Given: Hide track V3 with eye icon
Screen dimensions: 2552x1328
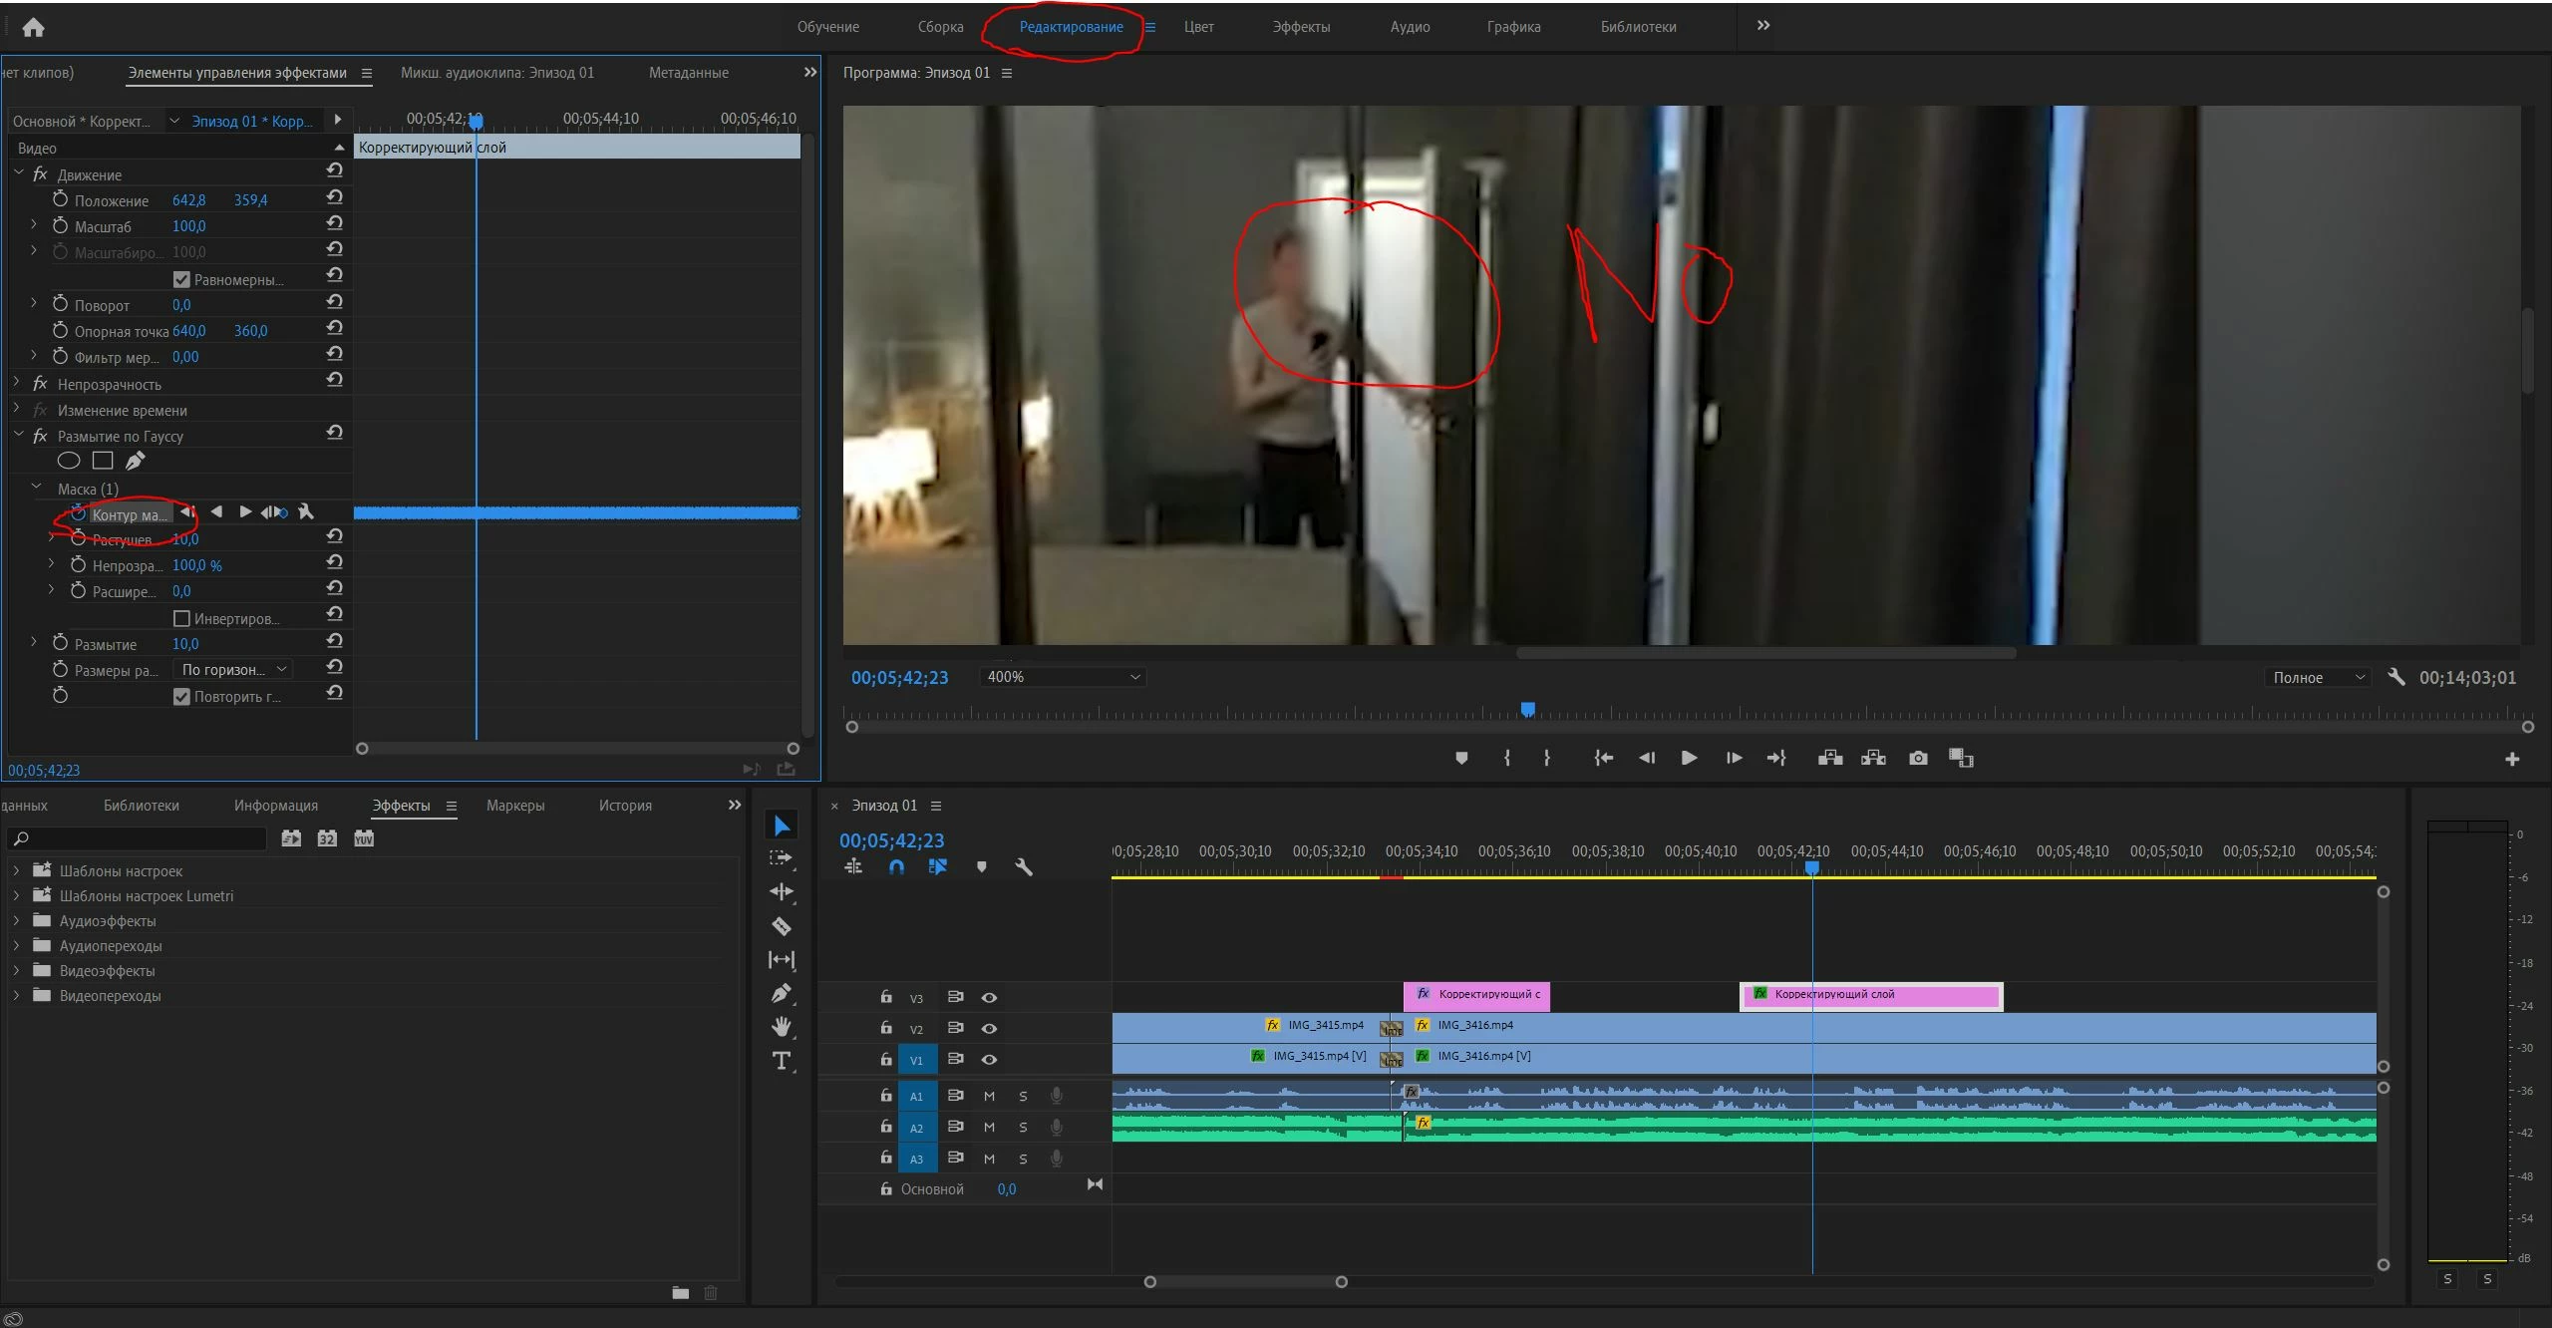Looking at the screenshot, I should [989, 998].
